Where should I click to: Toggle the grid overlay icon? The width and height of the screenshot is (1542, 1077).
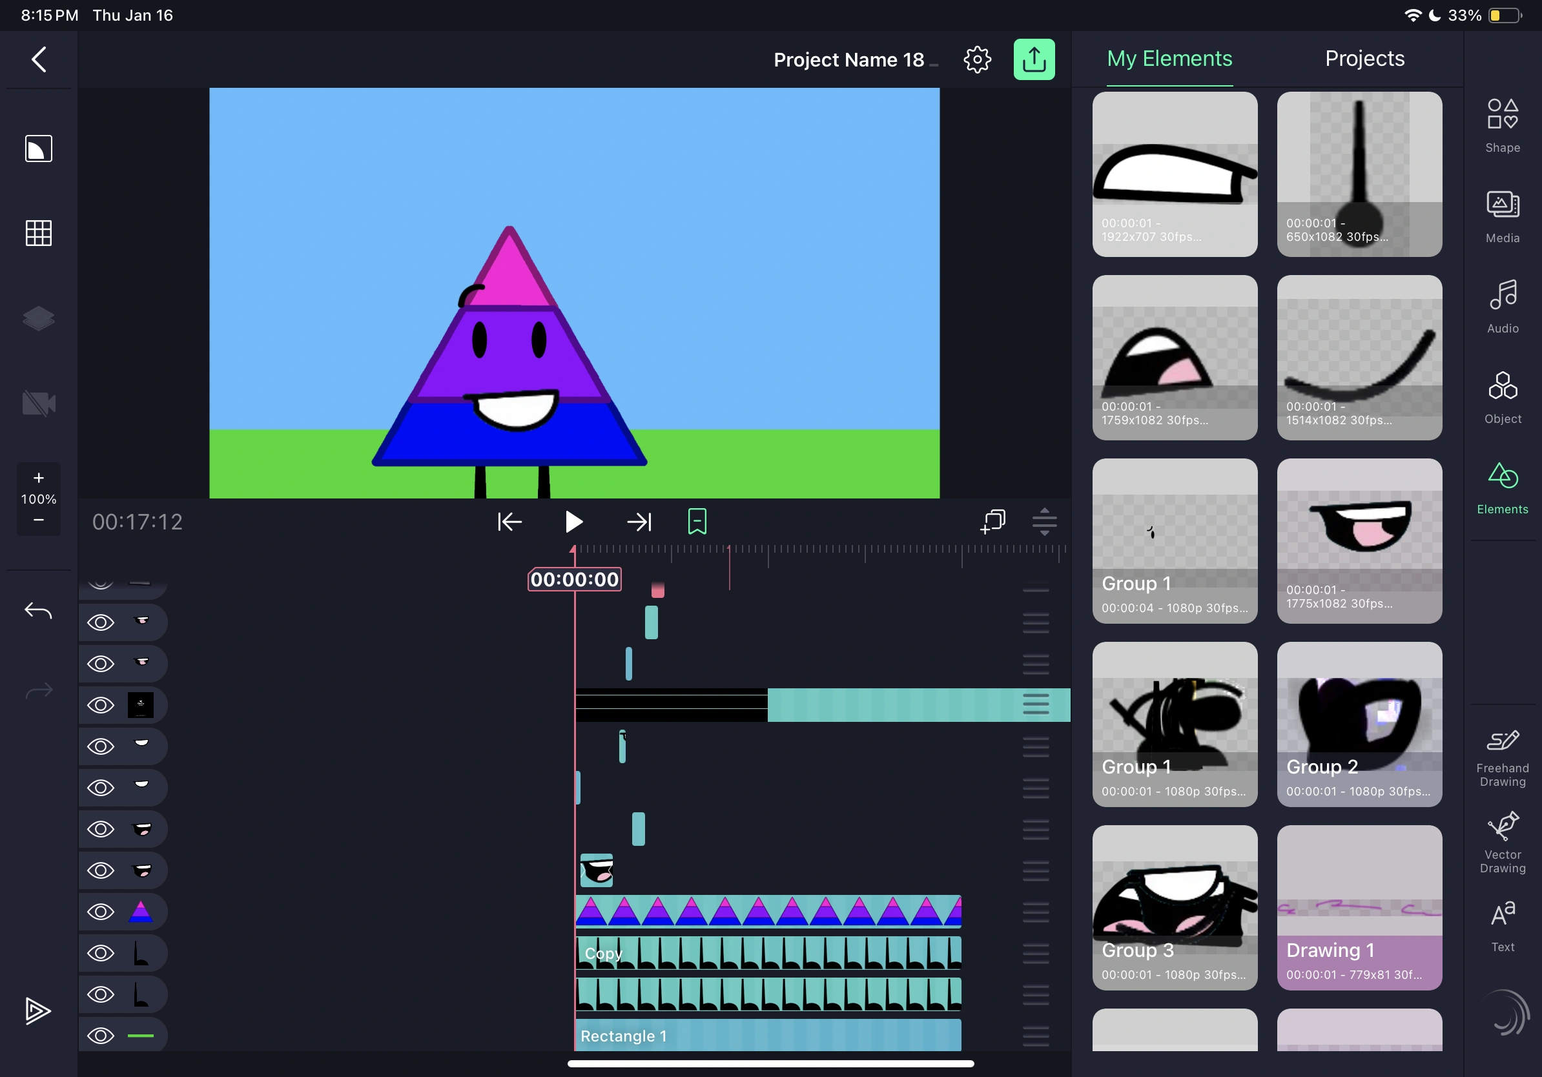(38, 233)
